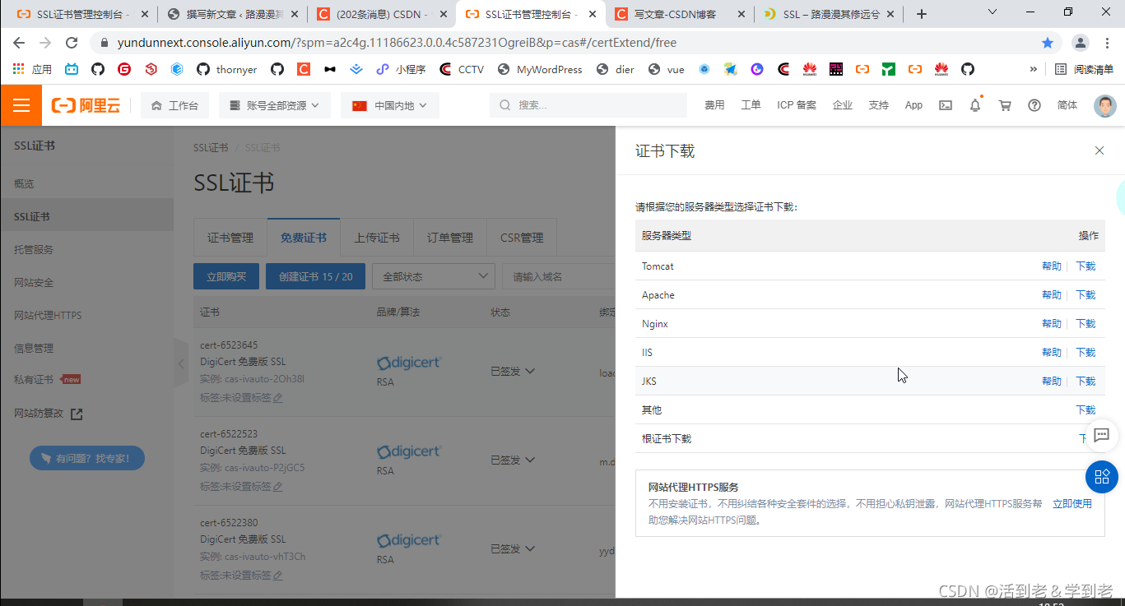1125x606 pixels.
Task: Switch to the 上传证书 tab
Action: [x=377, y=237]
